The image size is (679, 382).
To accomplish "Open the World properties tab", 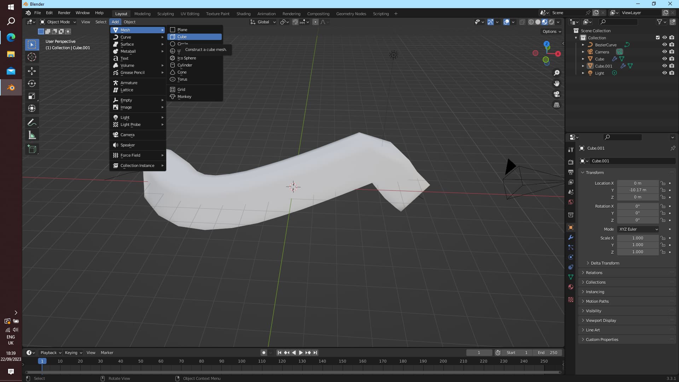I will click(570, 202).
